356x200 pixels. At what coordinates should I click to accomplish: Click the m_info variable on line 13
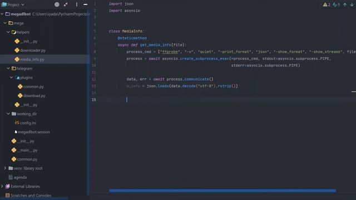[x=133, y=86]
